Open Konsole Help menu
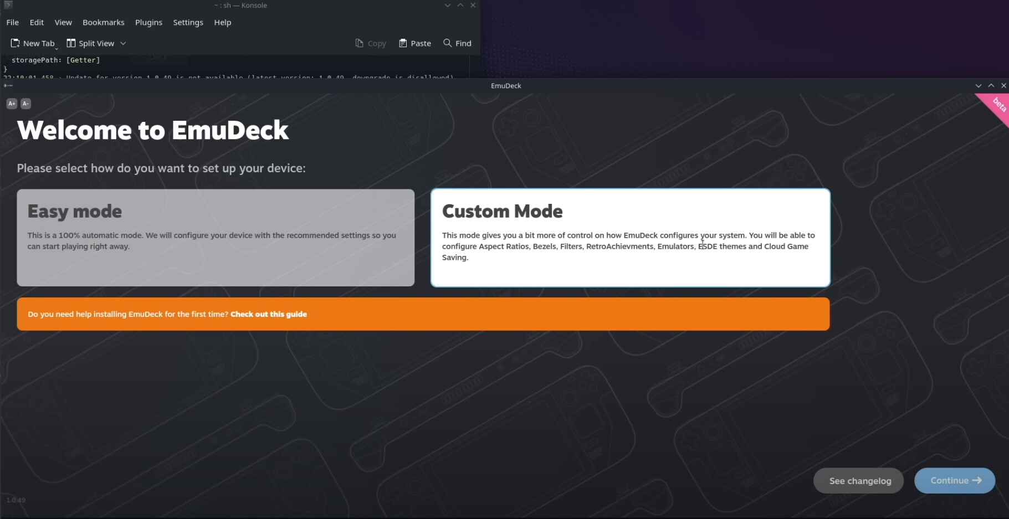 (x=223, y=22)
